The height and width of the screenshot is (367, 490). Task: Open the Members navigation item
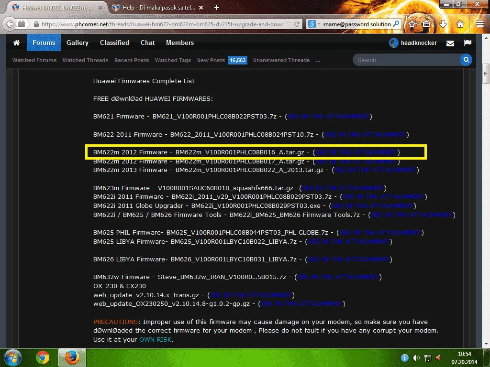[x=180, y=43]
